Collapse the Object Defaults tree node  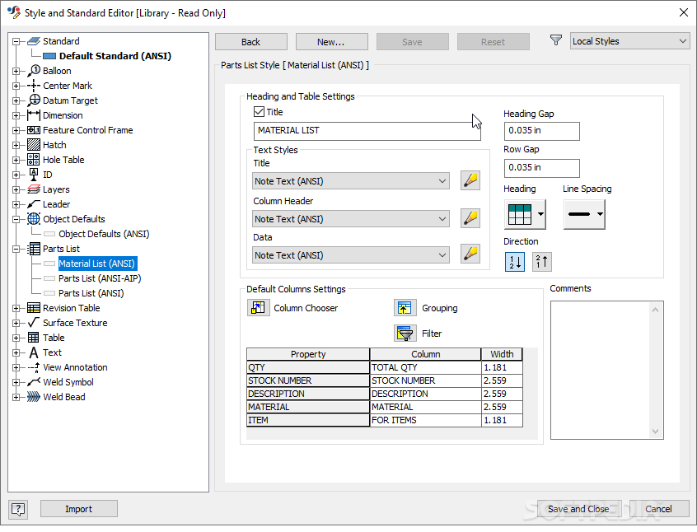click(x=16, y=219)
